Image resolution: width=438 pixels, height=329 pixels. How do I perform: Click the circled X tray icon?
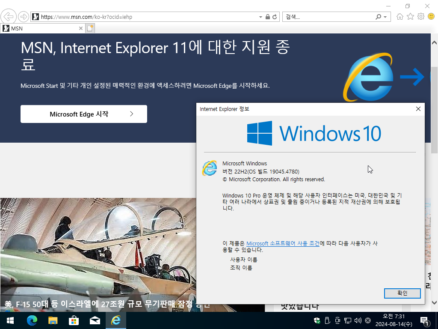pyautogui.click(x=368, y=320)
